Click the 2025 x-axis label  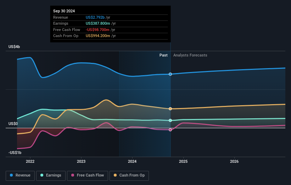[x=183, y=161]
